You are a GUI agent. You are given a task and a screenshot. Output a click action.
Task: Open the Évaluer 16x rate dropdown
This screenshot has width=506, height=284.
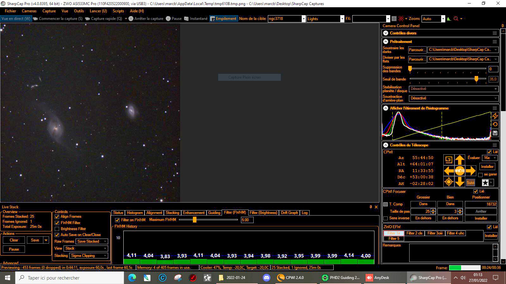point(490,158)
